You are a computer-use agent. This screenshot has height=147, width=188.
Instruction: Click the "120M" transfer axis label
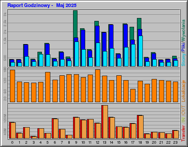click(5, 118)
